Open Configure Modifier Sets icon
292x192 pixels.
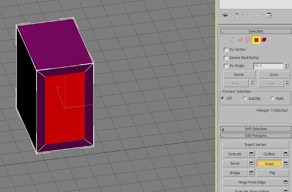tap(269, 15)
